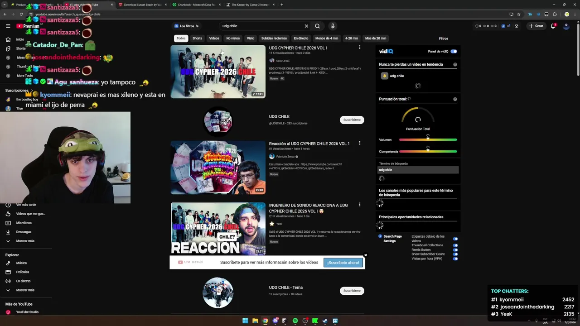Viewport: 580px width, 326px height.
Task: Clear the search box with the X icon
Action: coord(306,26)
